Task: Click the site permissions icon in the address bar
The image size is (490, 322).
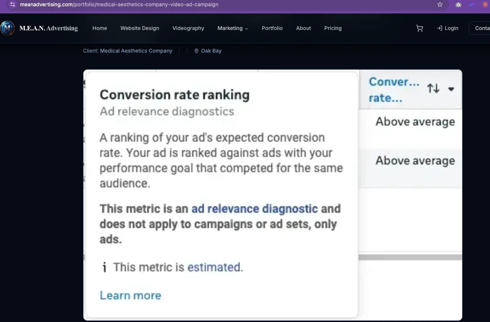Action: tap(12, 5)
